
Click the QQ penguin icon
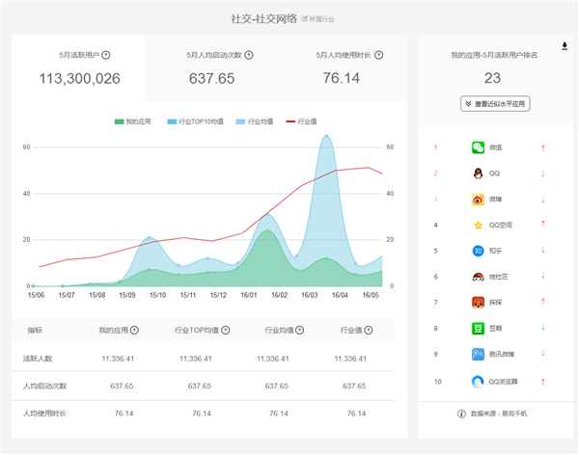tap(478, 174)
